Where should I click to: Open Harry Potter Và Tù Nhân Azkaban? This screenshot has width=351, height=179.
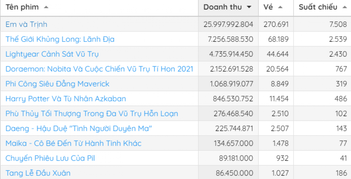tap(66, 99)
